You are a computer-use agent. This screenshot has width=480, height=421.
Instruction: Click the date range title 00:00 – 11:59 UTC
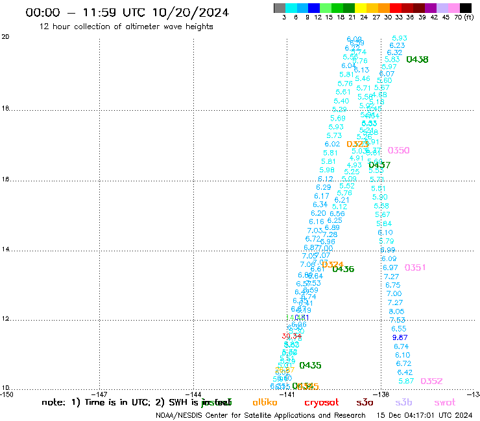pos(127,12)
